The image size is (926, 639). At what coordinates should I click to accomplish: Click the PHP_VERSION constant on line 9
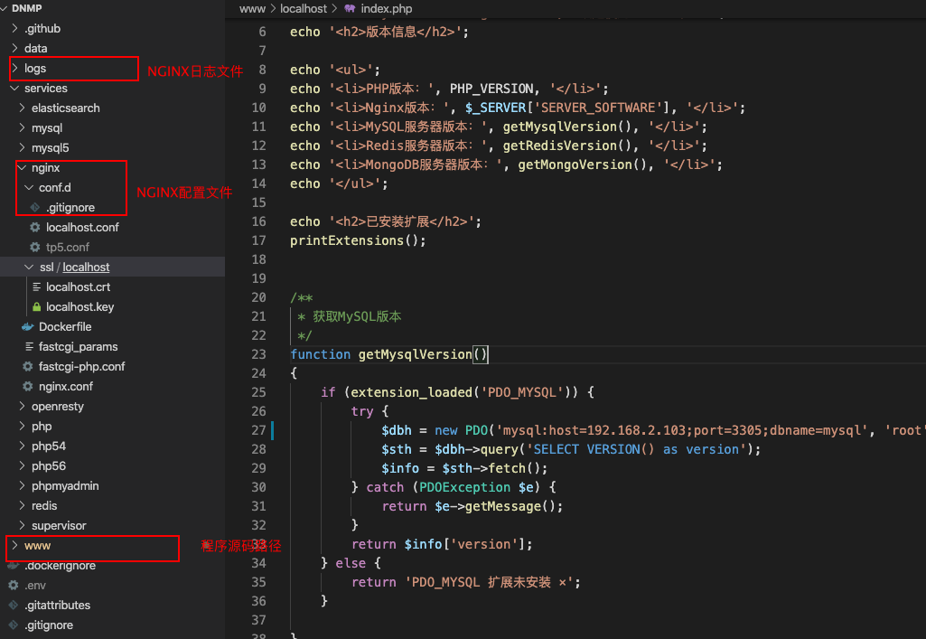point(491,89)
